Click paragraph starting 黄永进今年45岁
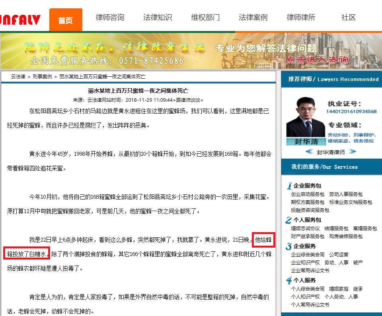 click(139, 161)
